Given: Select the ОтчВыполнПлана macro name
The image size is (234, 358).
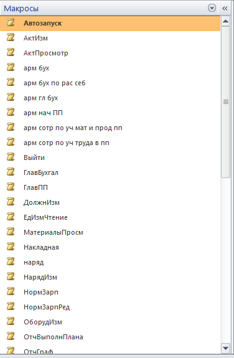Looking at the screenshot, I should pyautogui.click(x=53, y=337).
